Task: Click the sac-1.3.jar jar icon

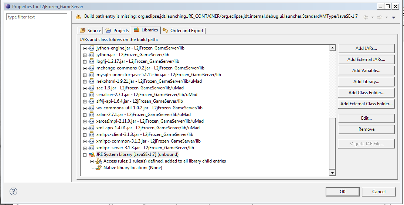Action: pos(92,88)
